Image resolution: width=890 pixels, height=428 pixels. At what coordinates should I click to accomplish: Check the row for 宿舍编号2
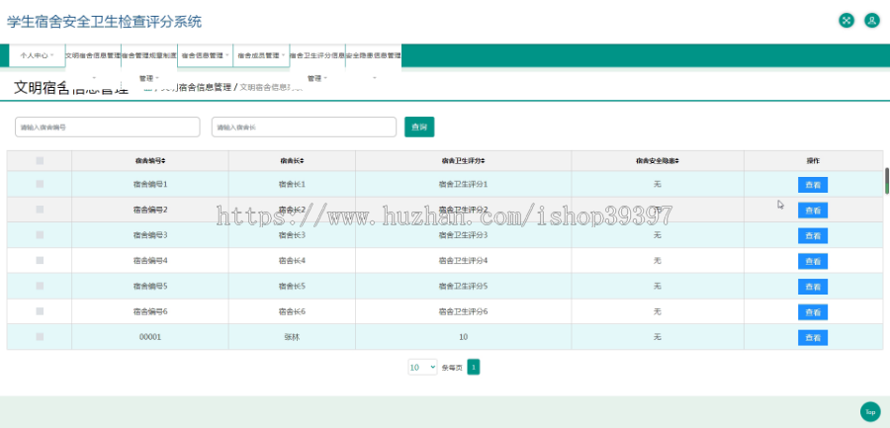click(40, 210)
